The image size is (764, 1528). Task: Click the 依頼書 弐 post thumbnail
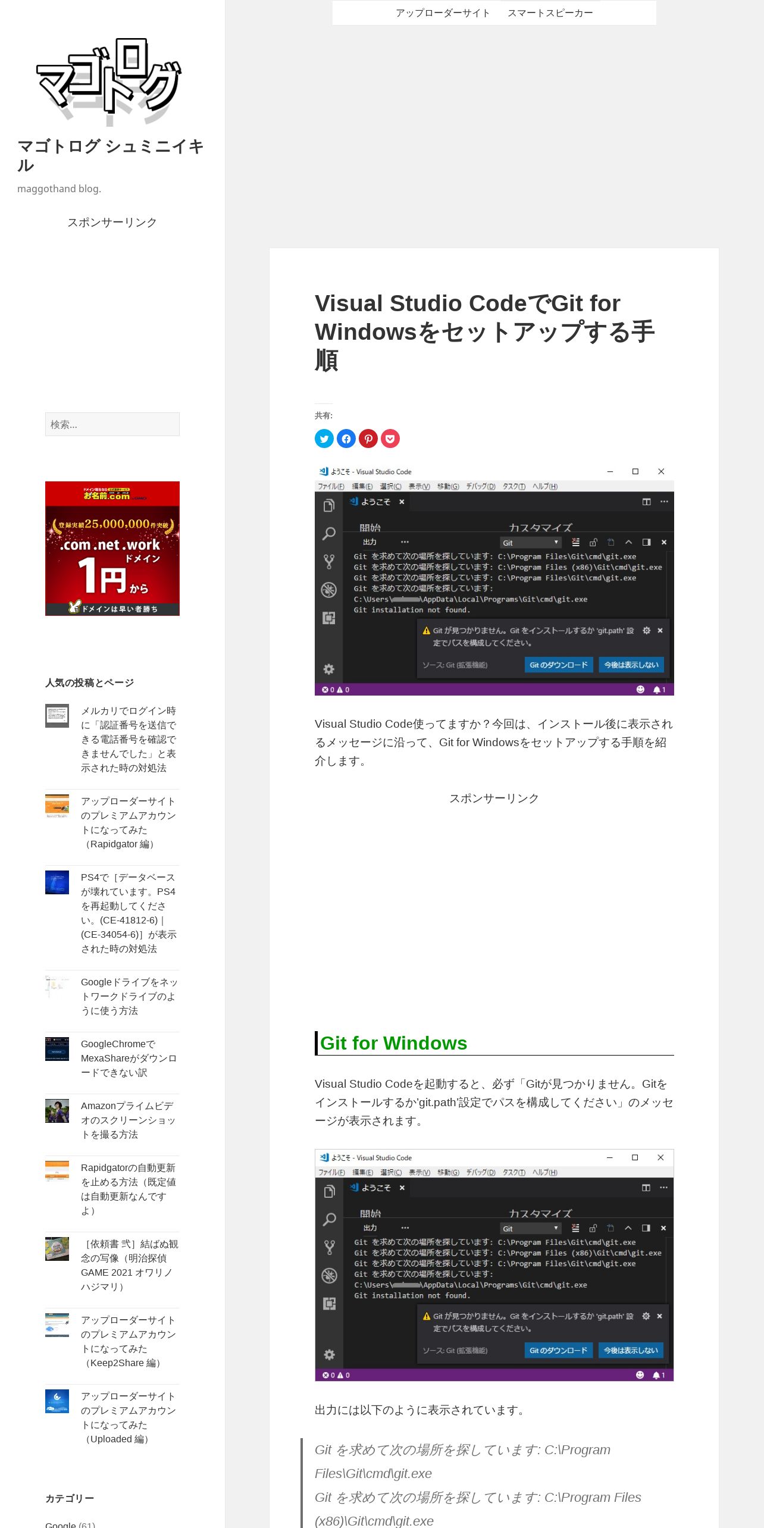pyautogui.click(x=57, y=1249)
